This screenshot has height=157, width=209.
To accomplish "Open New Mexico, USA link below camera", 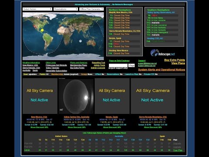I will click(39, 117).
